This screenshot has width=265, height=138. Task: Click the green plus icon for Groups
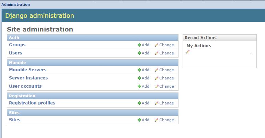point(139,45)
